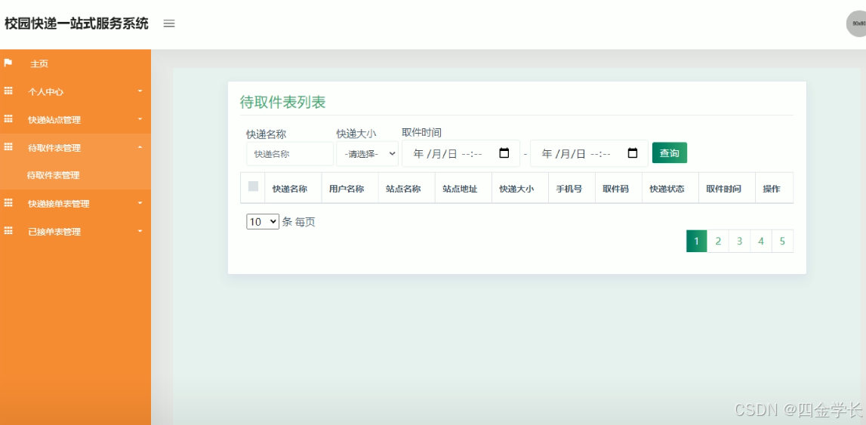The image size is (866, 425).
Task: Click the grid icon beside 快递站点管理
Action: click(8, 119)
